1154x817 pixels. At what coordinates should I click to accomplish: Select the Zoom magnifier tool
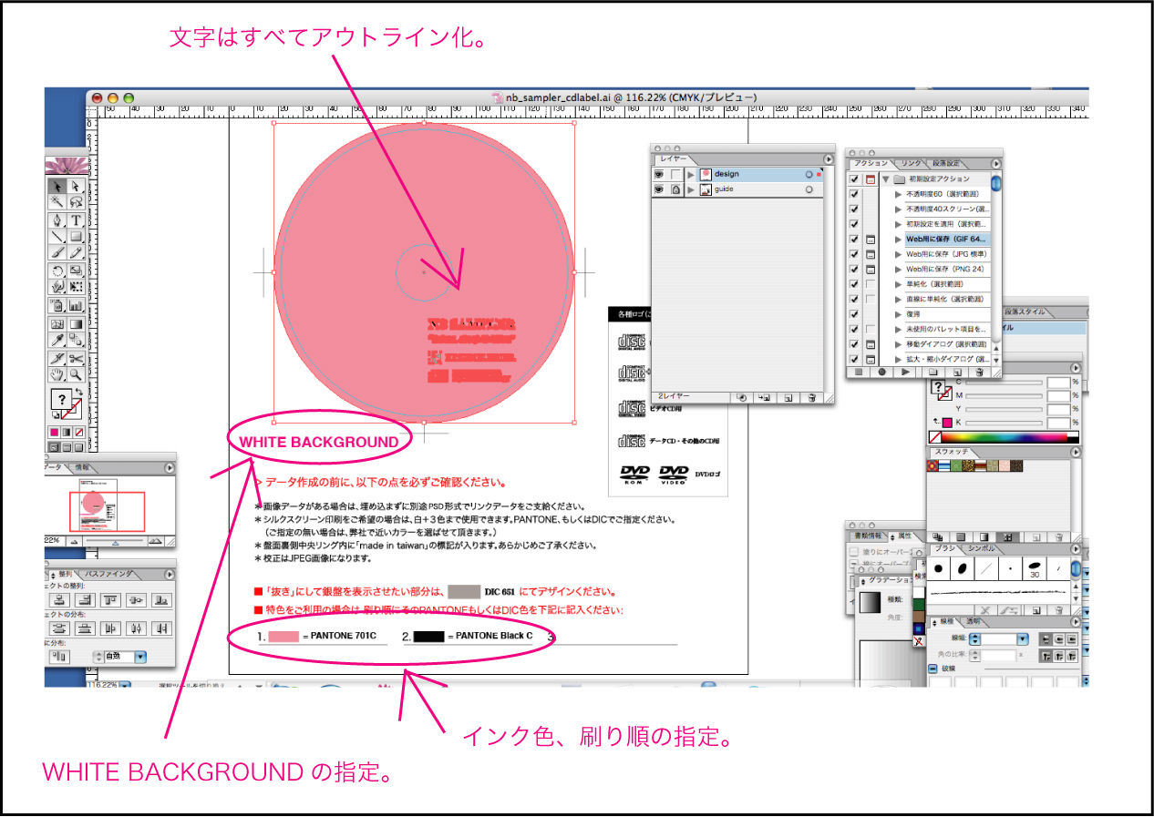[x=76, y=374]
